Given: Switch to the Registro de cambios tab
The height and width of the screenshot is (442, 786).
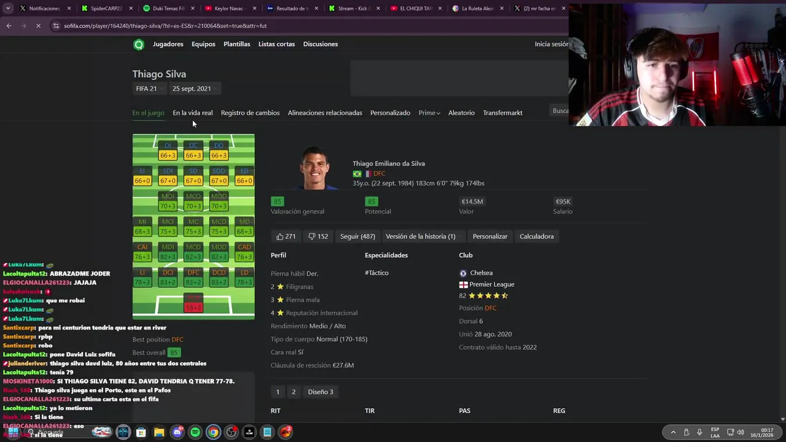Looking at the screenshot, I should 250,113.
